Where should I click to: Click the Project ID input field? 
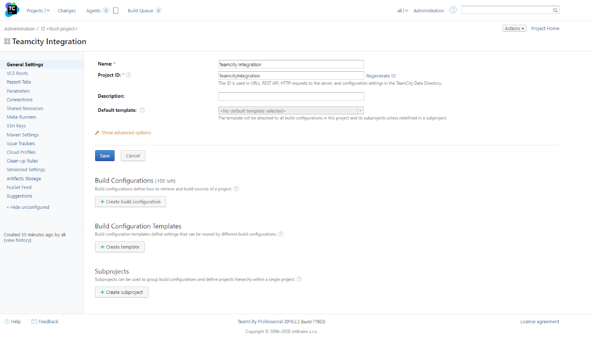tap(291, 76)
